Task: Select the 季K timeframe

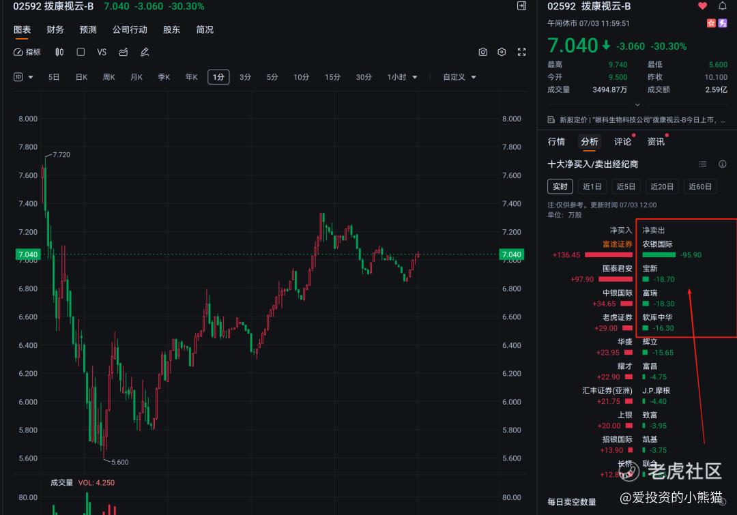Action: 164,77
